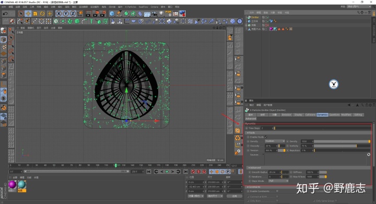376x204 pixels.
Task: Play animation forwards
Action: click(x=167, y=172)
